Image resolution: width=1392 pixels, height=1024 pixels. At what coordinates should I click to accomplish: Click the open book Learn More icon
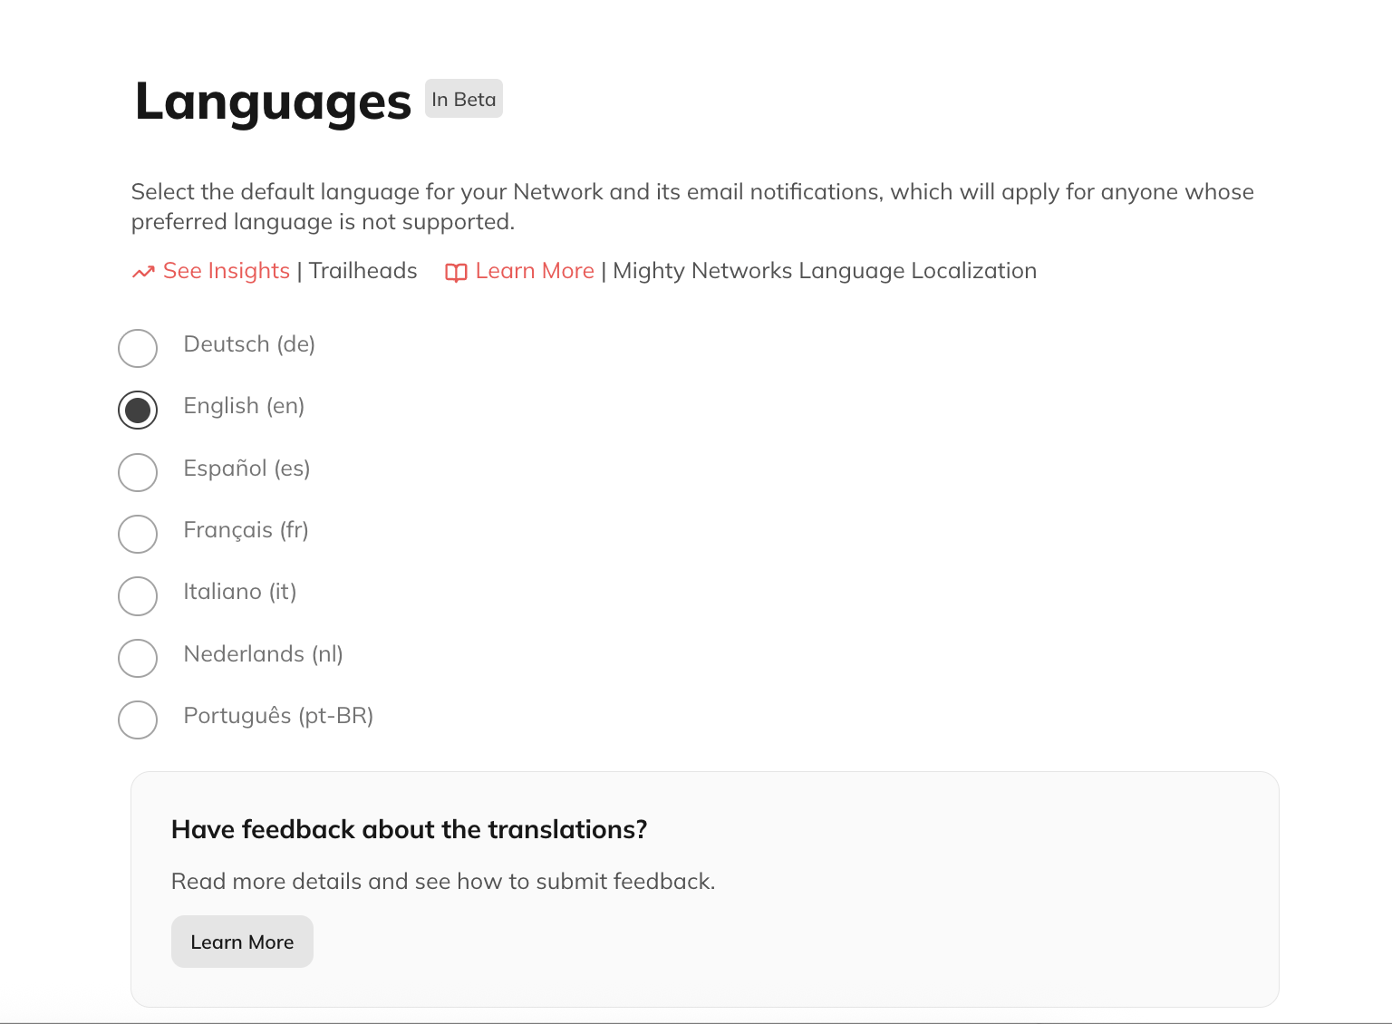pos(456,272)
